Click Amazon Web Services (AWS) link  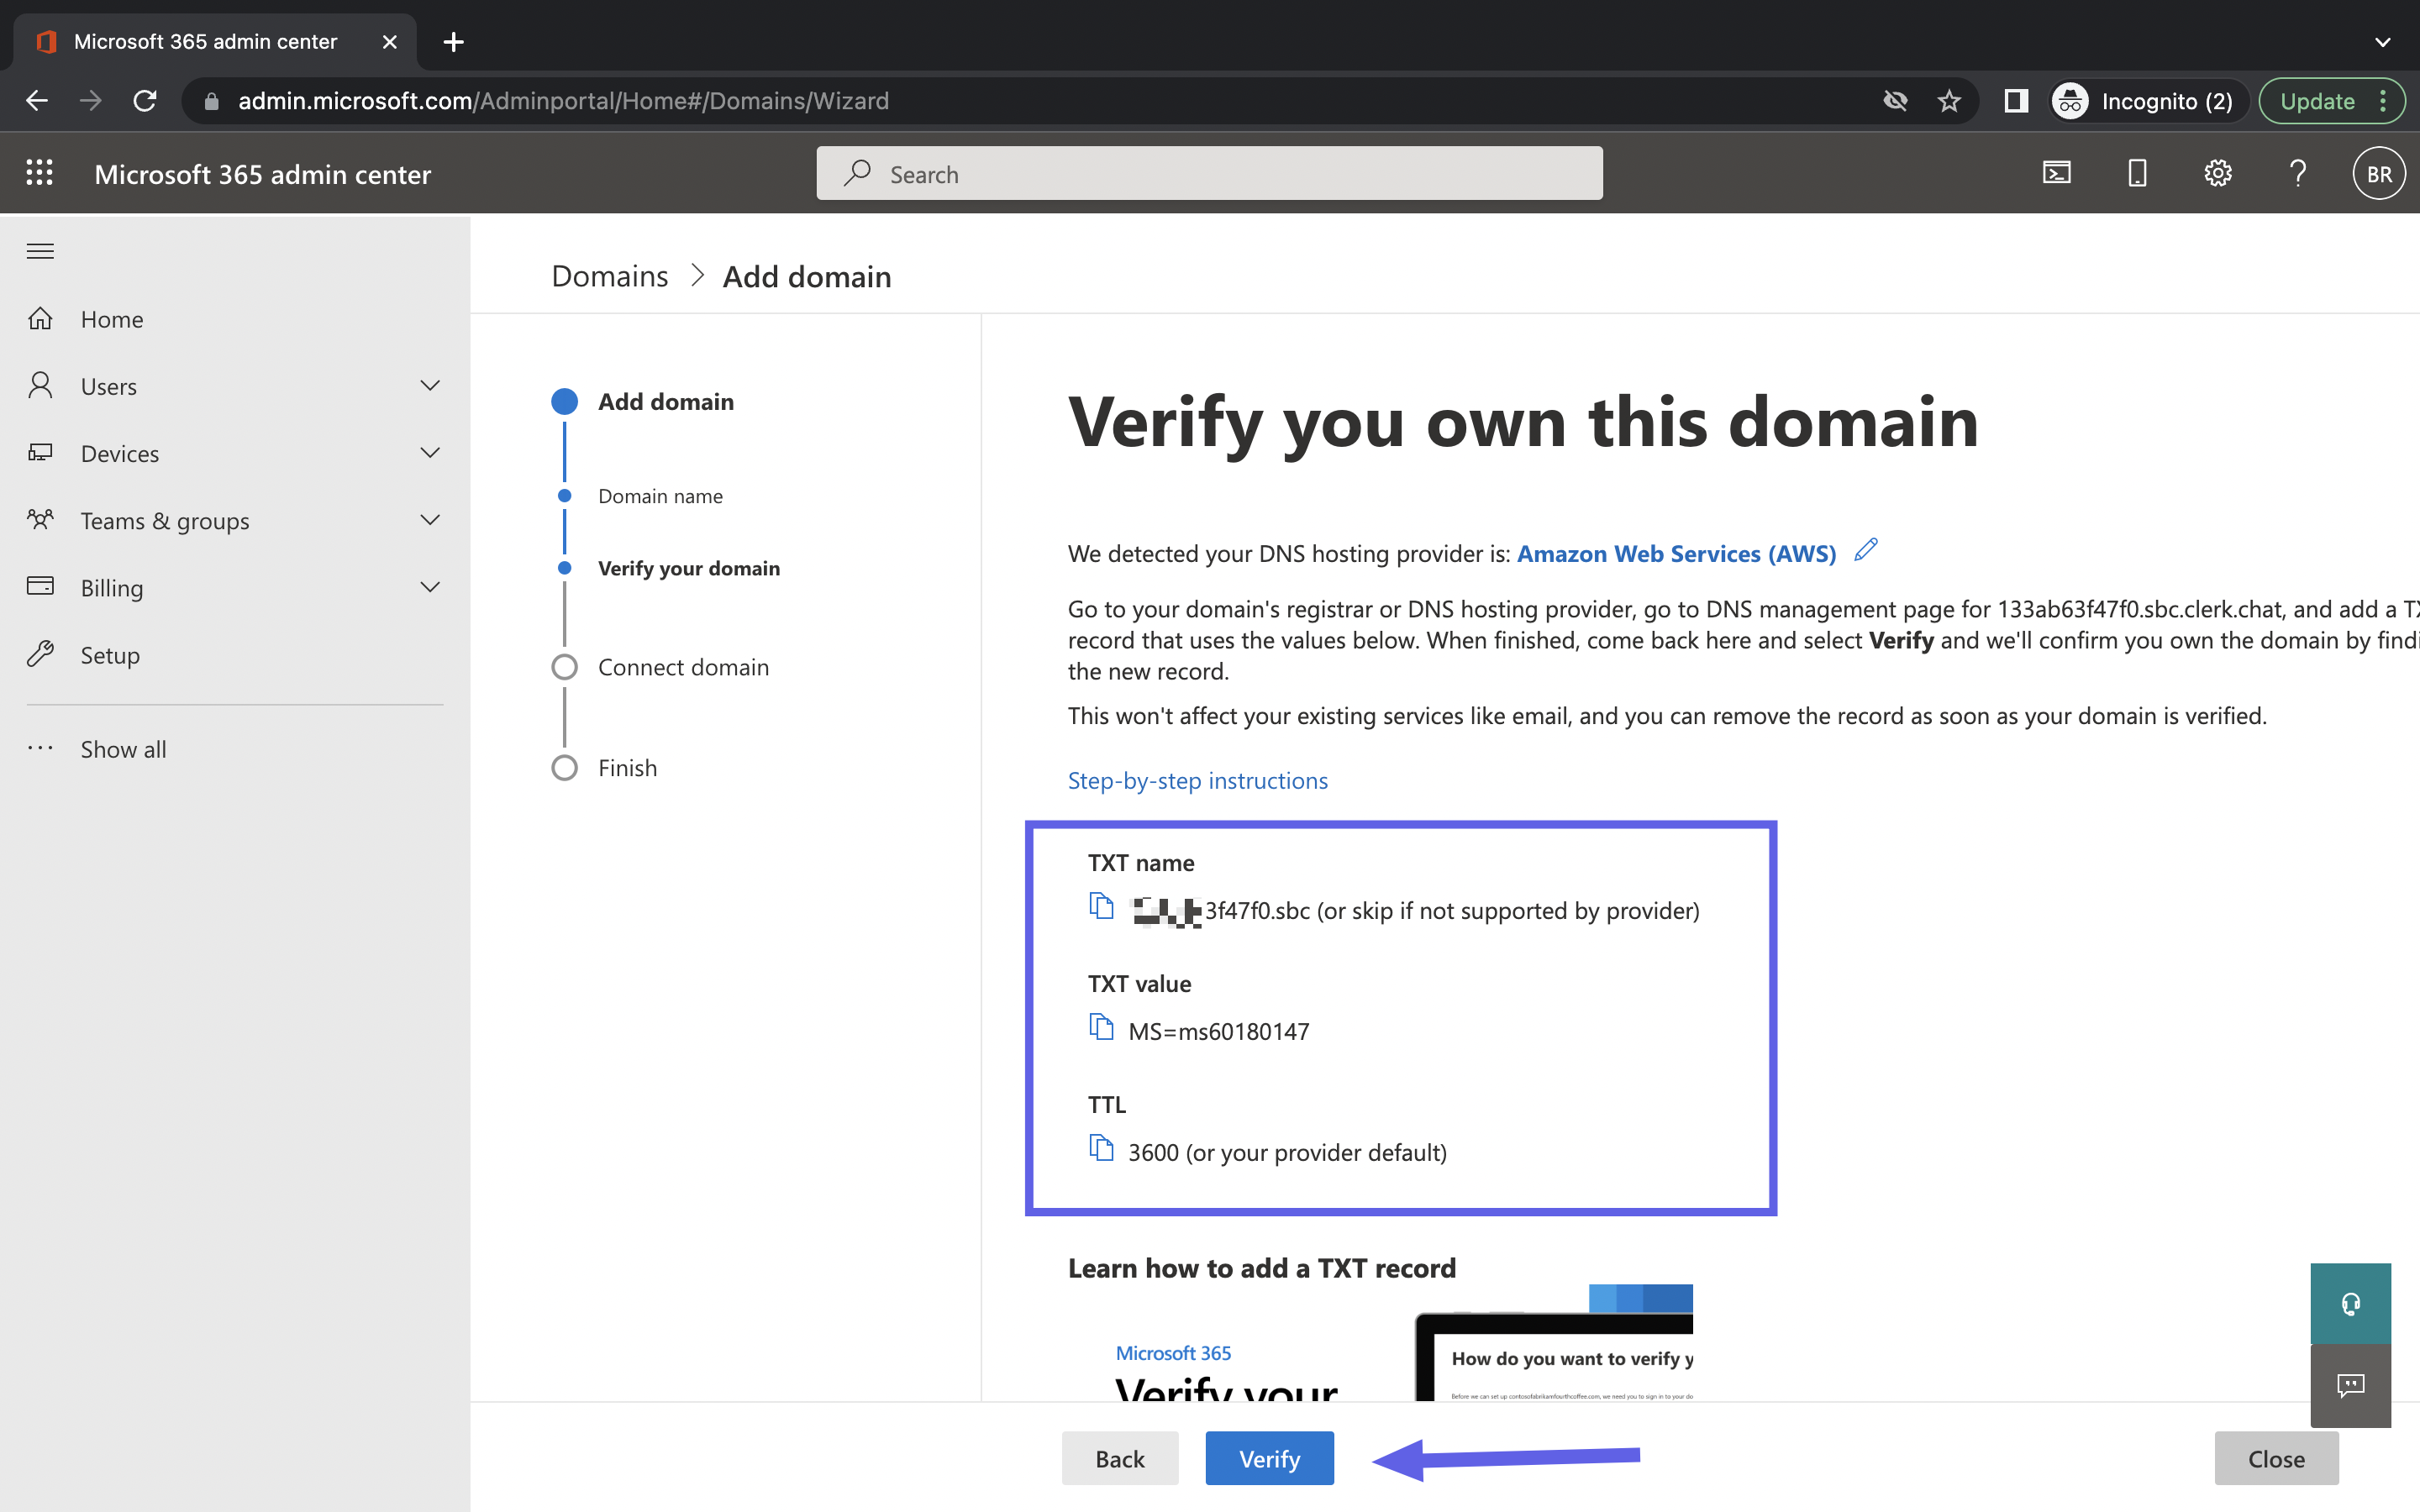(x=1676, y=553)
